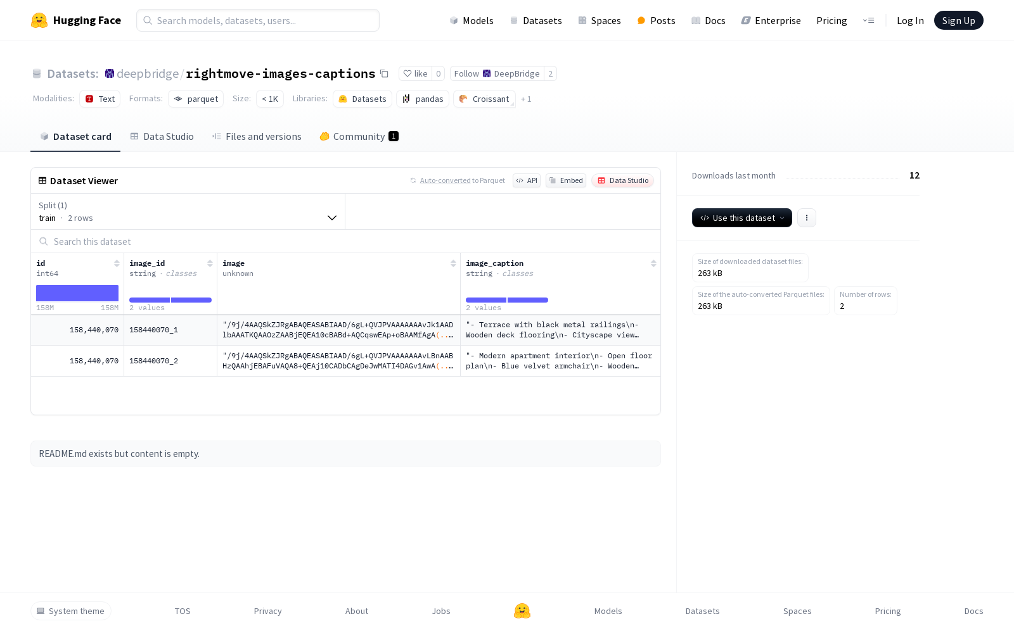Click the Text modality tag

click(100, 99)
